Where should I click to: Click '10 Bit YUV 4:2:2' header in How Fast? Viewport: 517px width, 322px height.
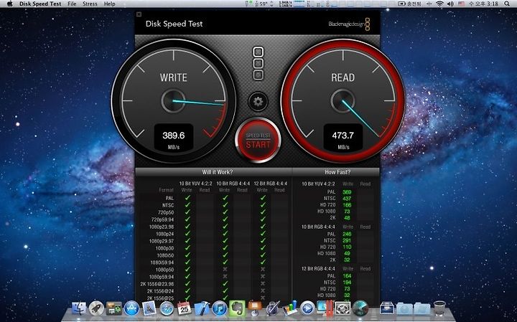point(318,184)
